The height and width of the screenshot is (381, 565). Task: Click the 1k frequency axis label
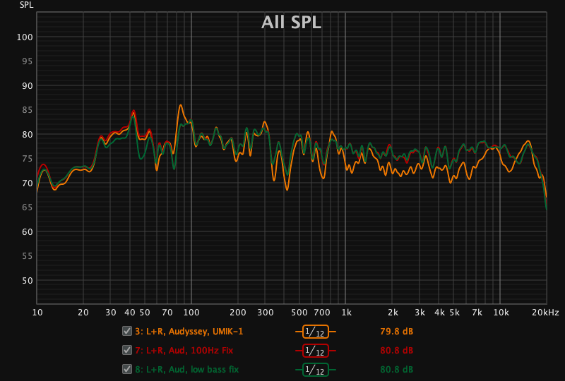pyautogui.click(x=347, y=312)
